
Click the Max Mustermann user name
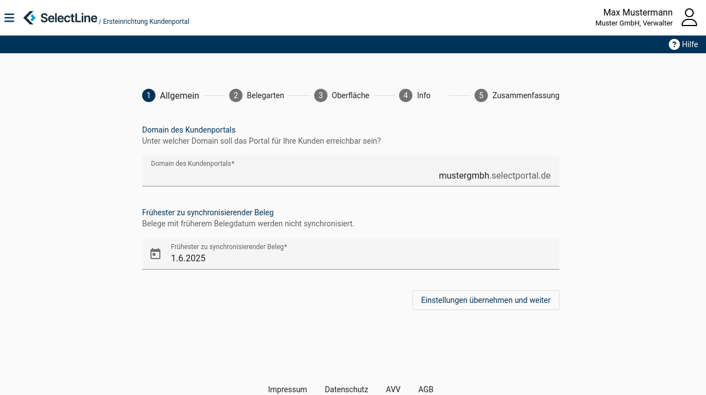coord(638,12)
